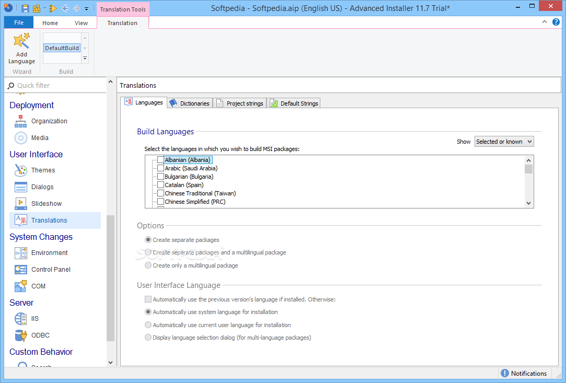Expand the Build gallery more arrow

pyautogui.click(x=85, y=58)
